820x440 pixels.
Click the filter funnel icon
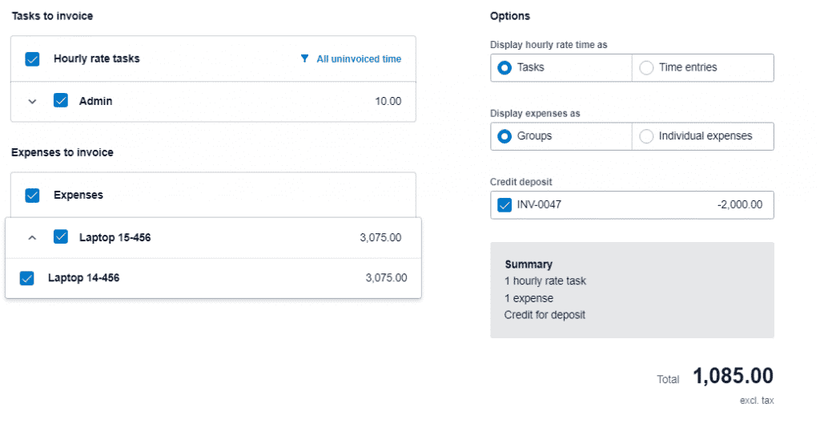pos(304,59)
